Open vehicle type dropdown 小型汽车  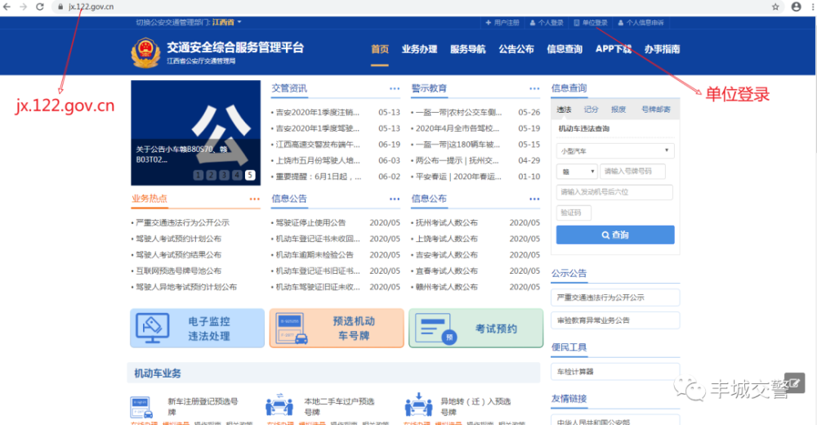point(615,150)
